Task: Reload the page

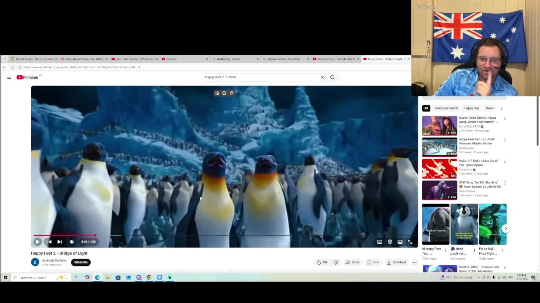Action: pos(12,67)
